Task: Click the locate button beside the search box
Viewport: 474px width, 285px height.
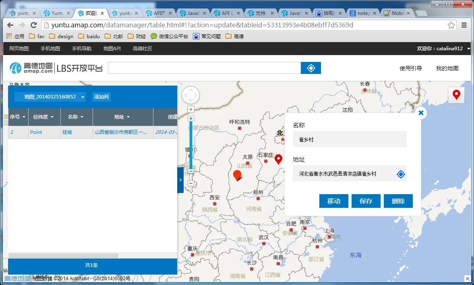Action: point(310,68)
